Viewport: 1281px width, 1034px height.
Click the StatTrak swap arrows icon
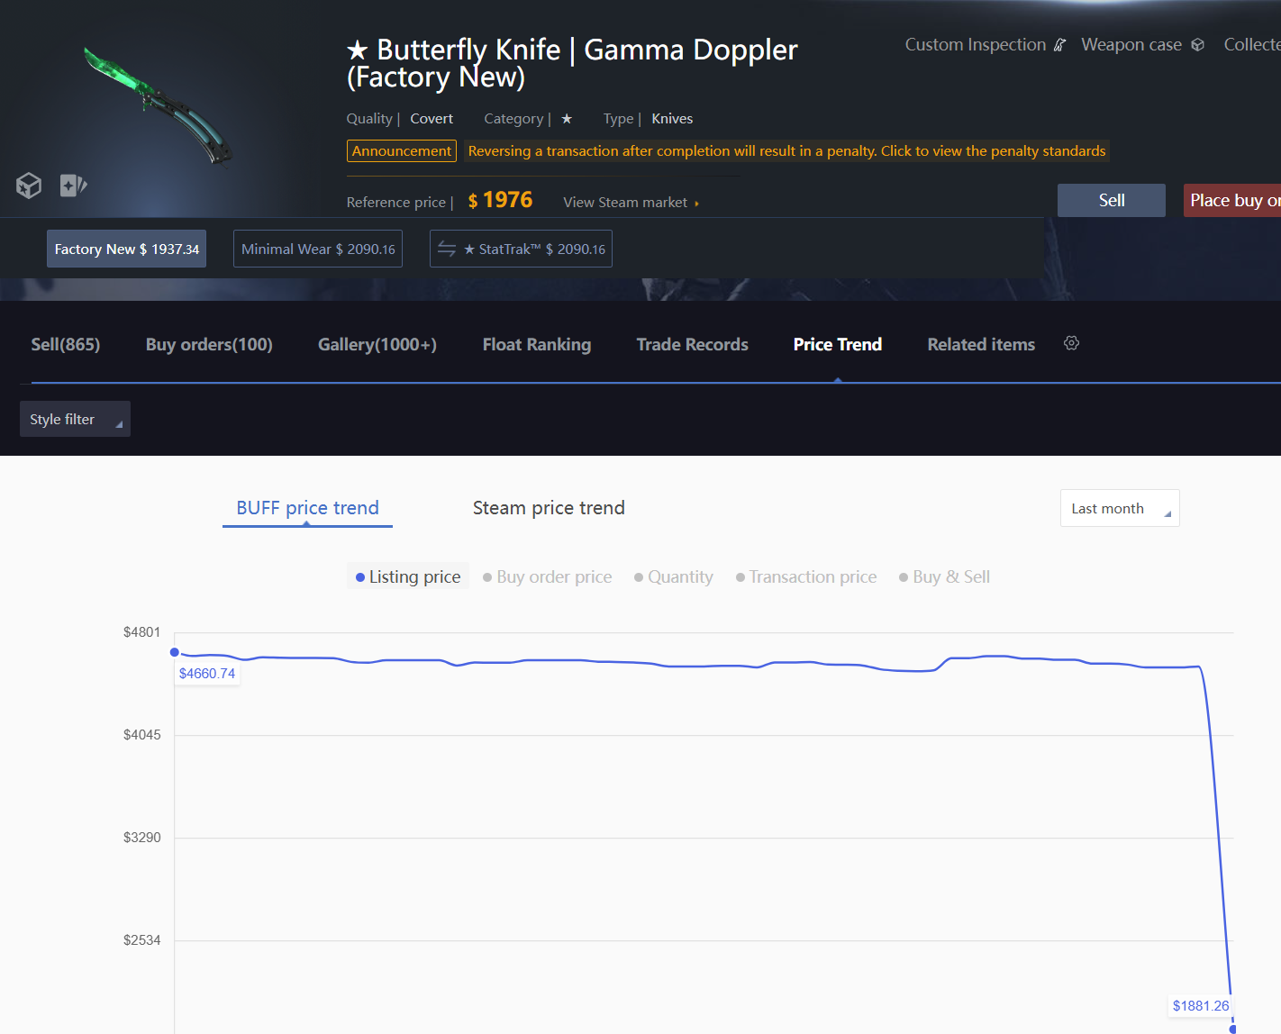point(447,249)
